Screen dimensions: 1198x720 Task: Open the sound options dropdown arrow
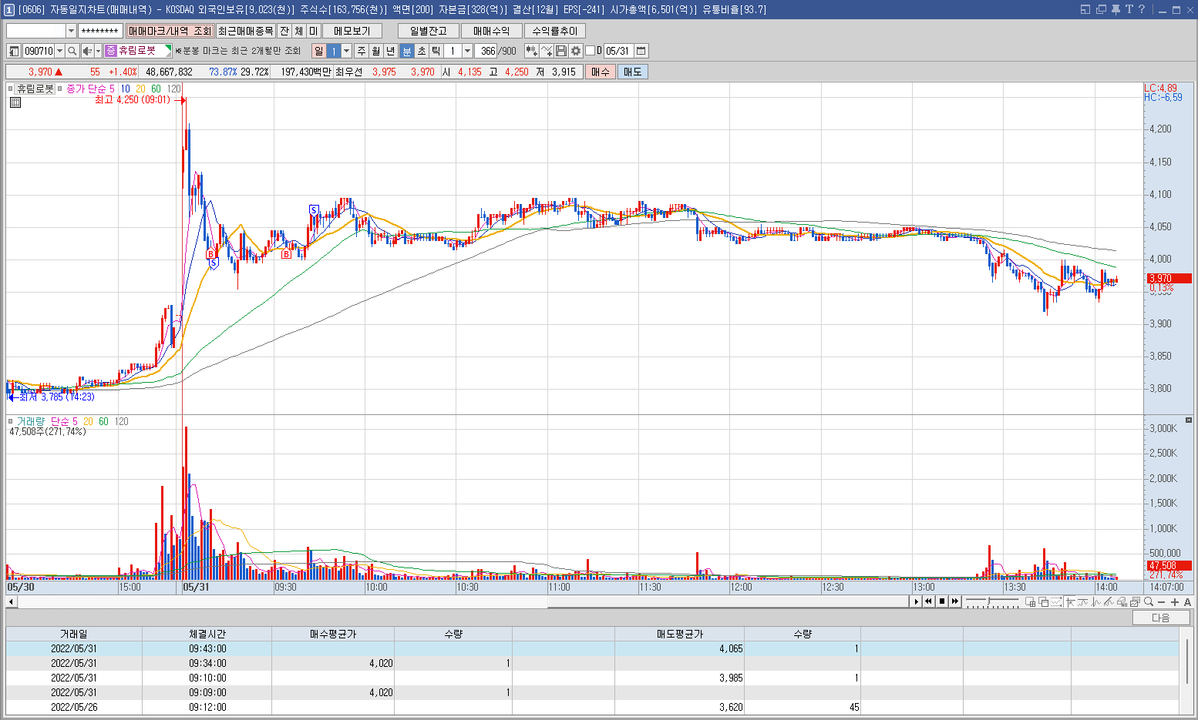98,51
